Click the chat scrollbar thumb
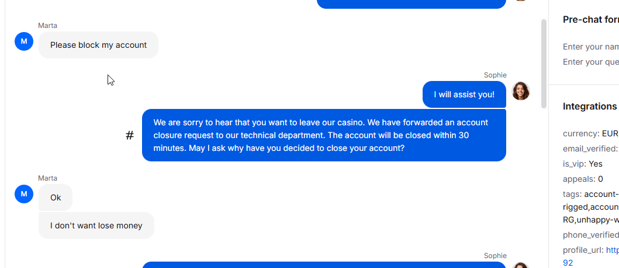The height and width of the screenshot is (268, 619). [x=544, y=64]
